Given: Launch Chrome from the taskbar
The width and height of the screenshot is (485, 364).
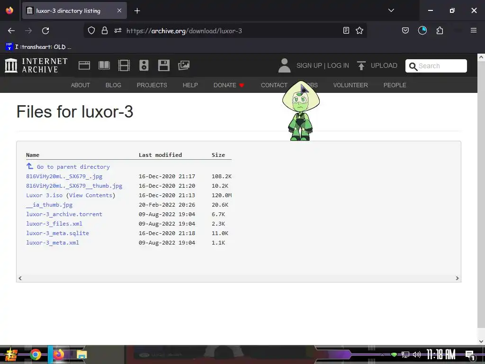Looking at the screenshot, I should (36, 355).
